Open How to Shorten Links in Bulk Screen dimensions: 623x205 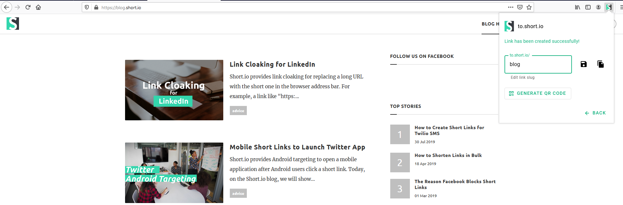448,155
